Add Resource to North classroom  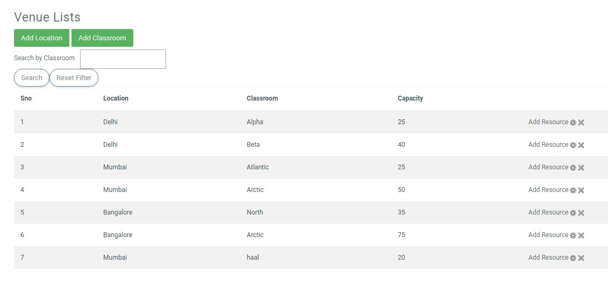548,212
